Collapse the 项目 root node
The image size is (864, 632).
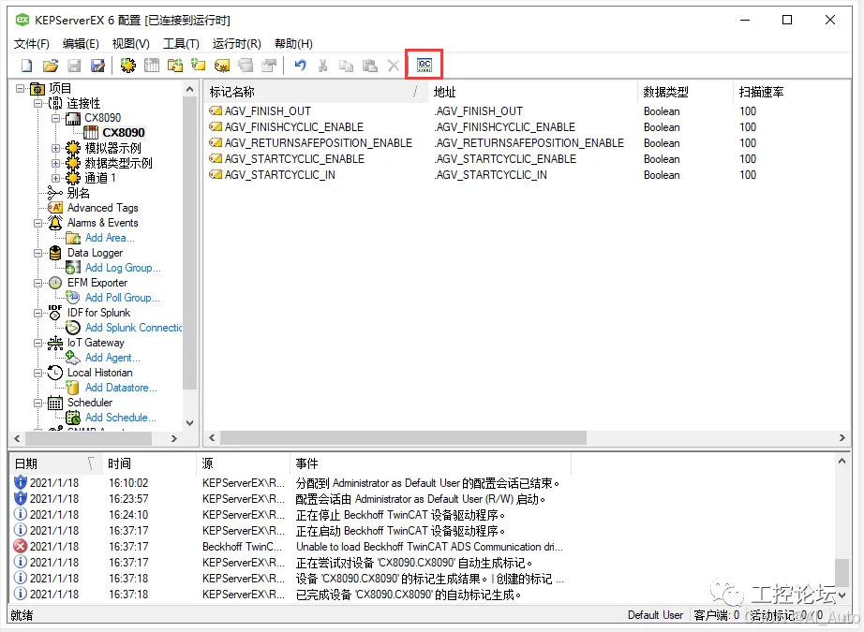tap(21, 88)
